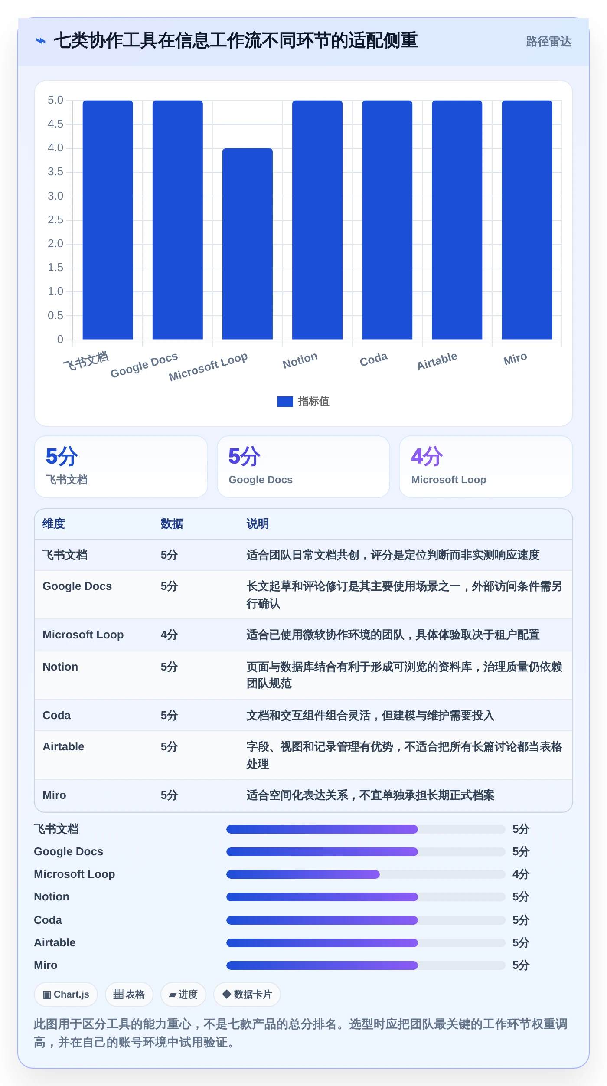This screenshot has height=1086, width=607.
Task: Click the 进度 tag chip
Action: pyautogui.click(x=183, y=994)
